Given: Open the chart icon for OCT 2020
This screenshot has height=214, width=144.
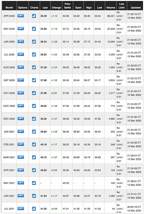Looking at the screenshot, I should coord(34,93).
